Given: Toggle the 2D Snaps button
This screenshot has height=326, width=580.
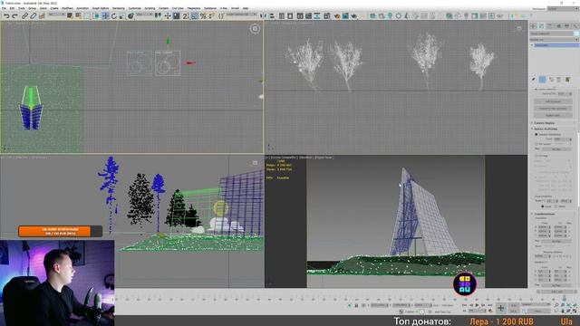Looking at the screenshot, I should [186, 16].
